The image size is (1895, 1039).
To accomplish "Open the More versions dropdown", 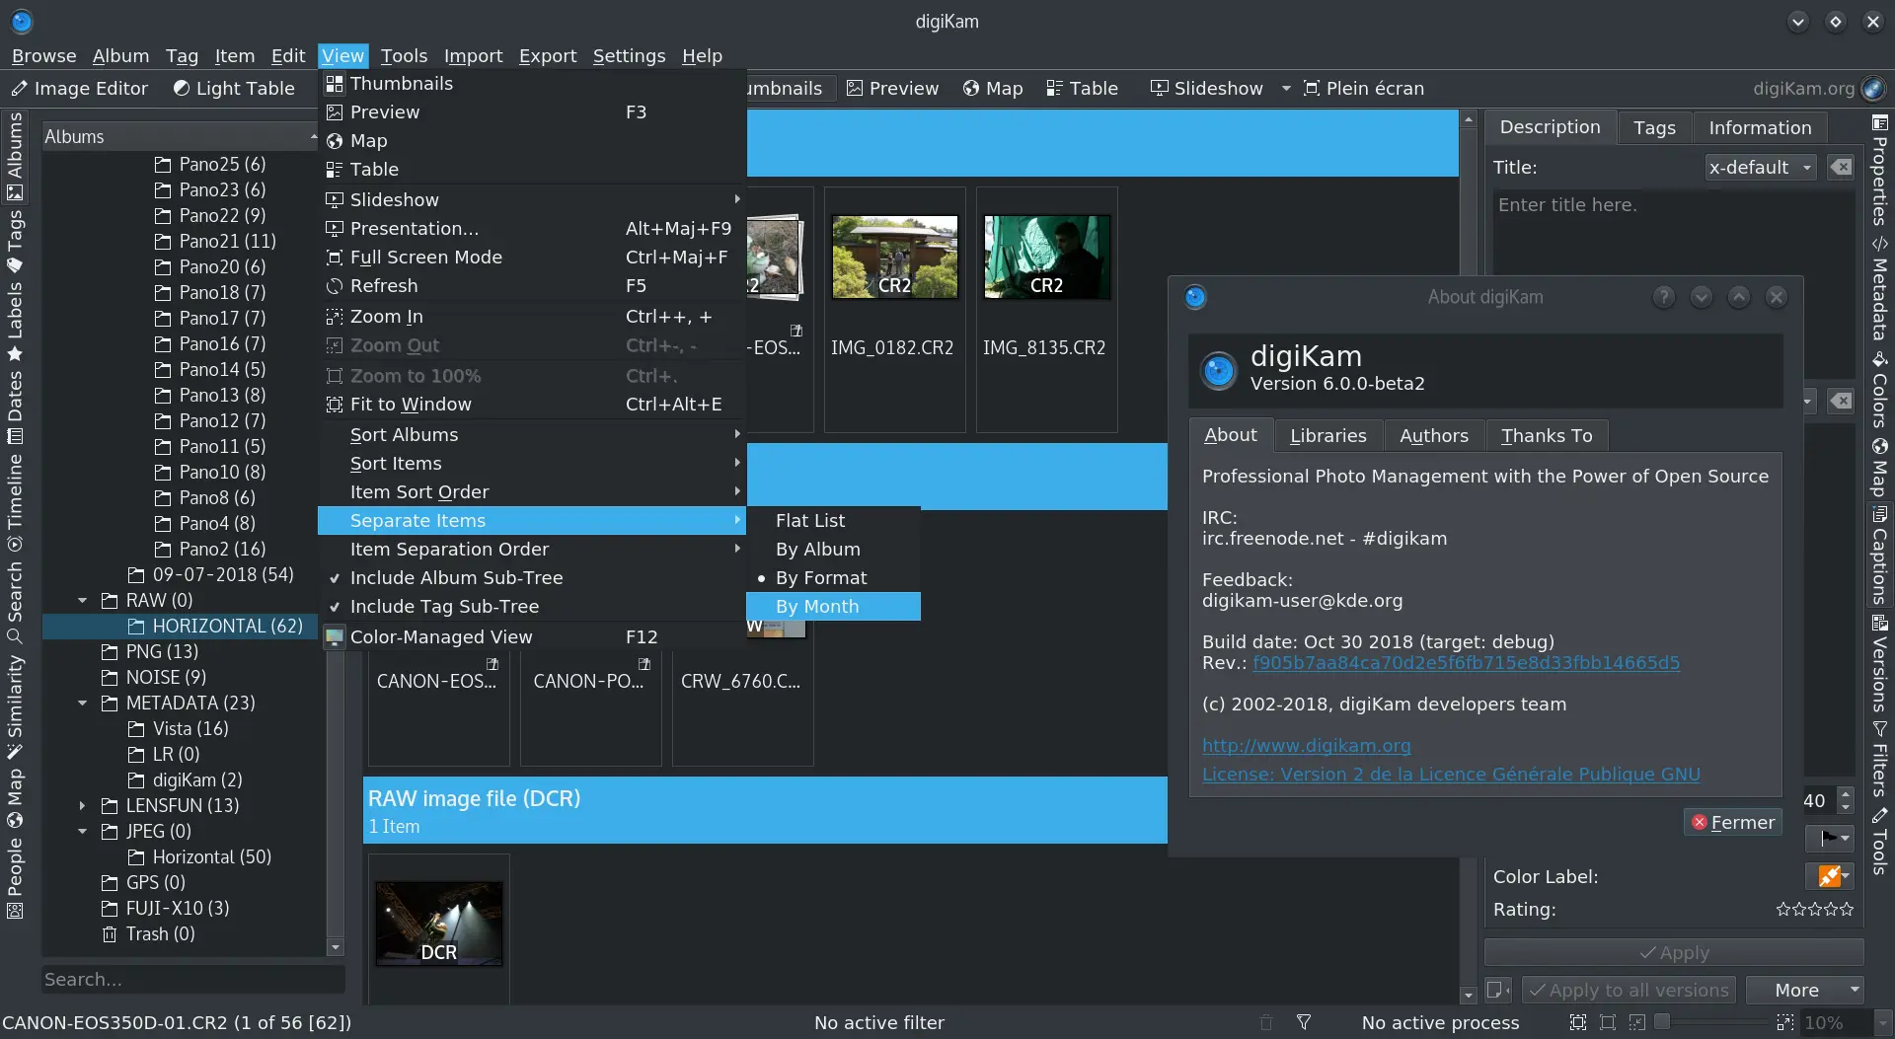I will point(1804,989).
